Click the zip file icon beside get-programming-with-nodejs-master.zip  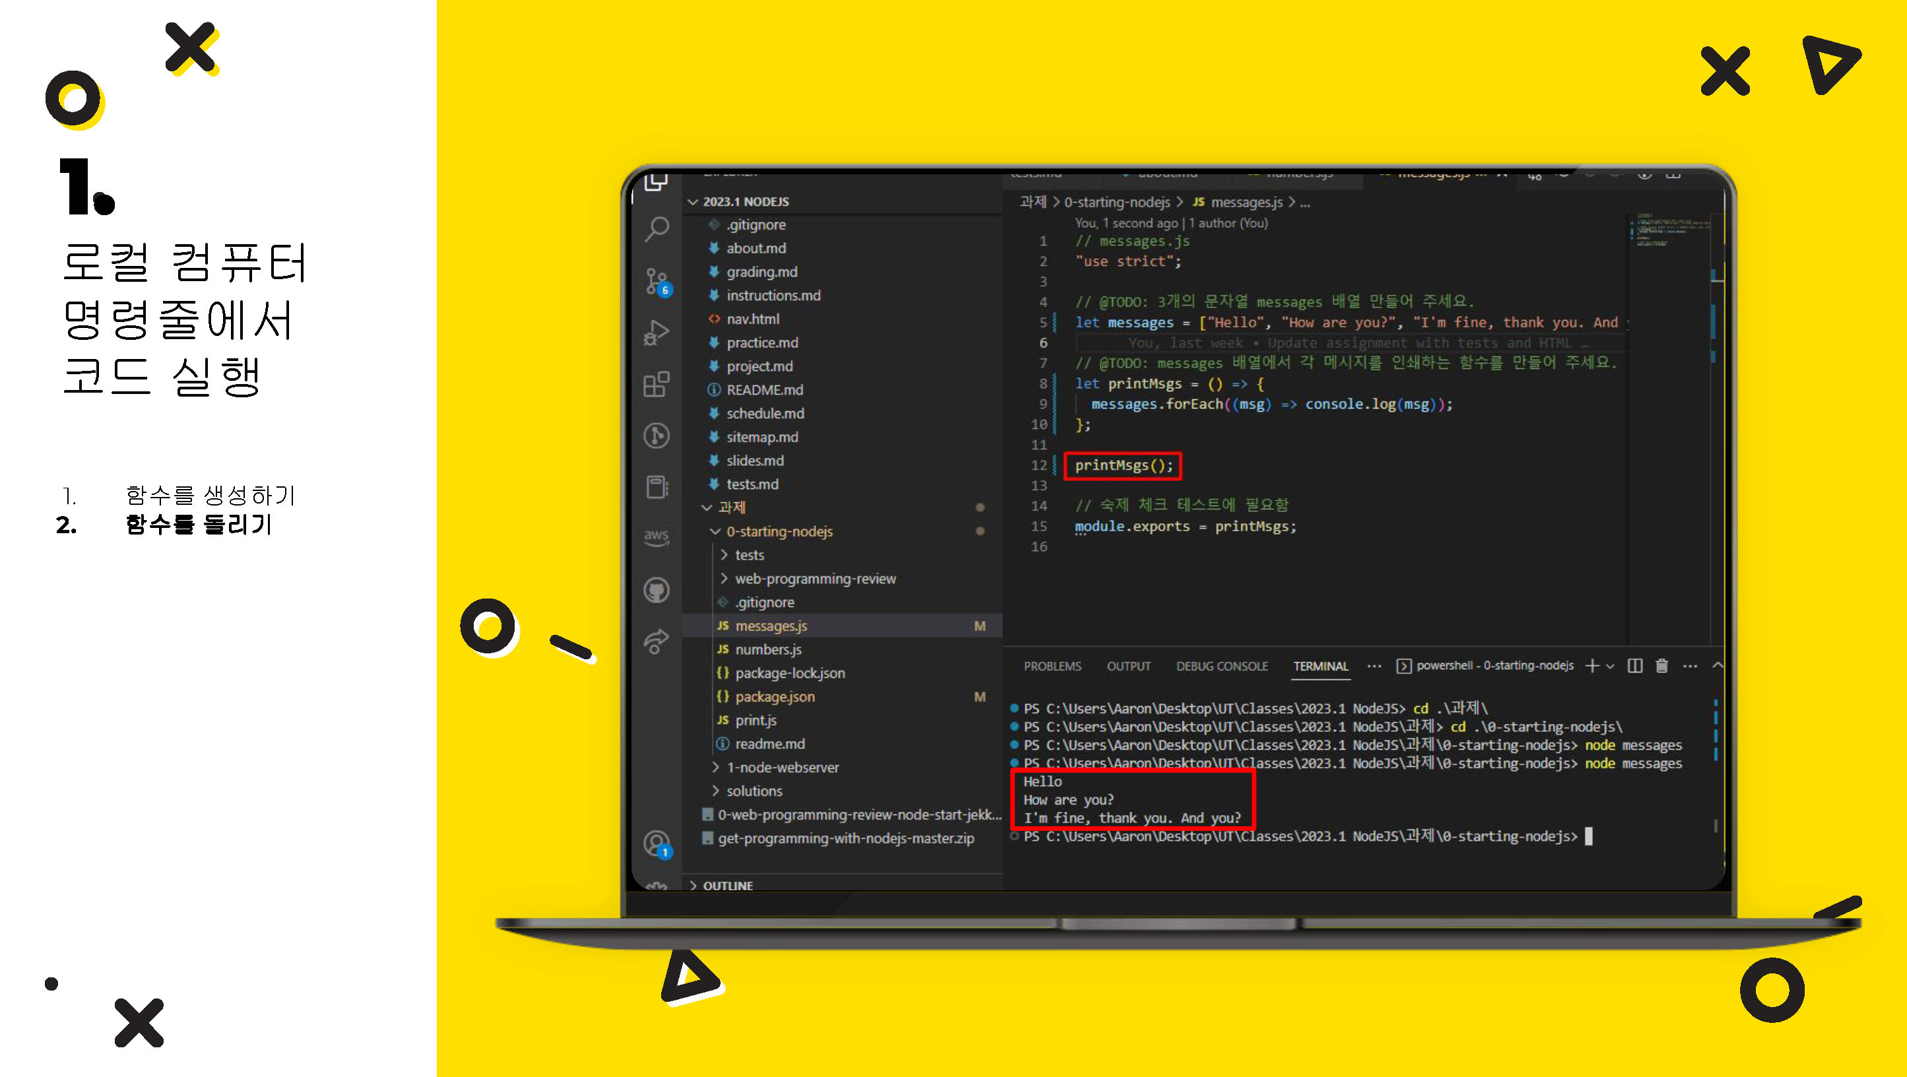click(708, 838)
